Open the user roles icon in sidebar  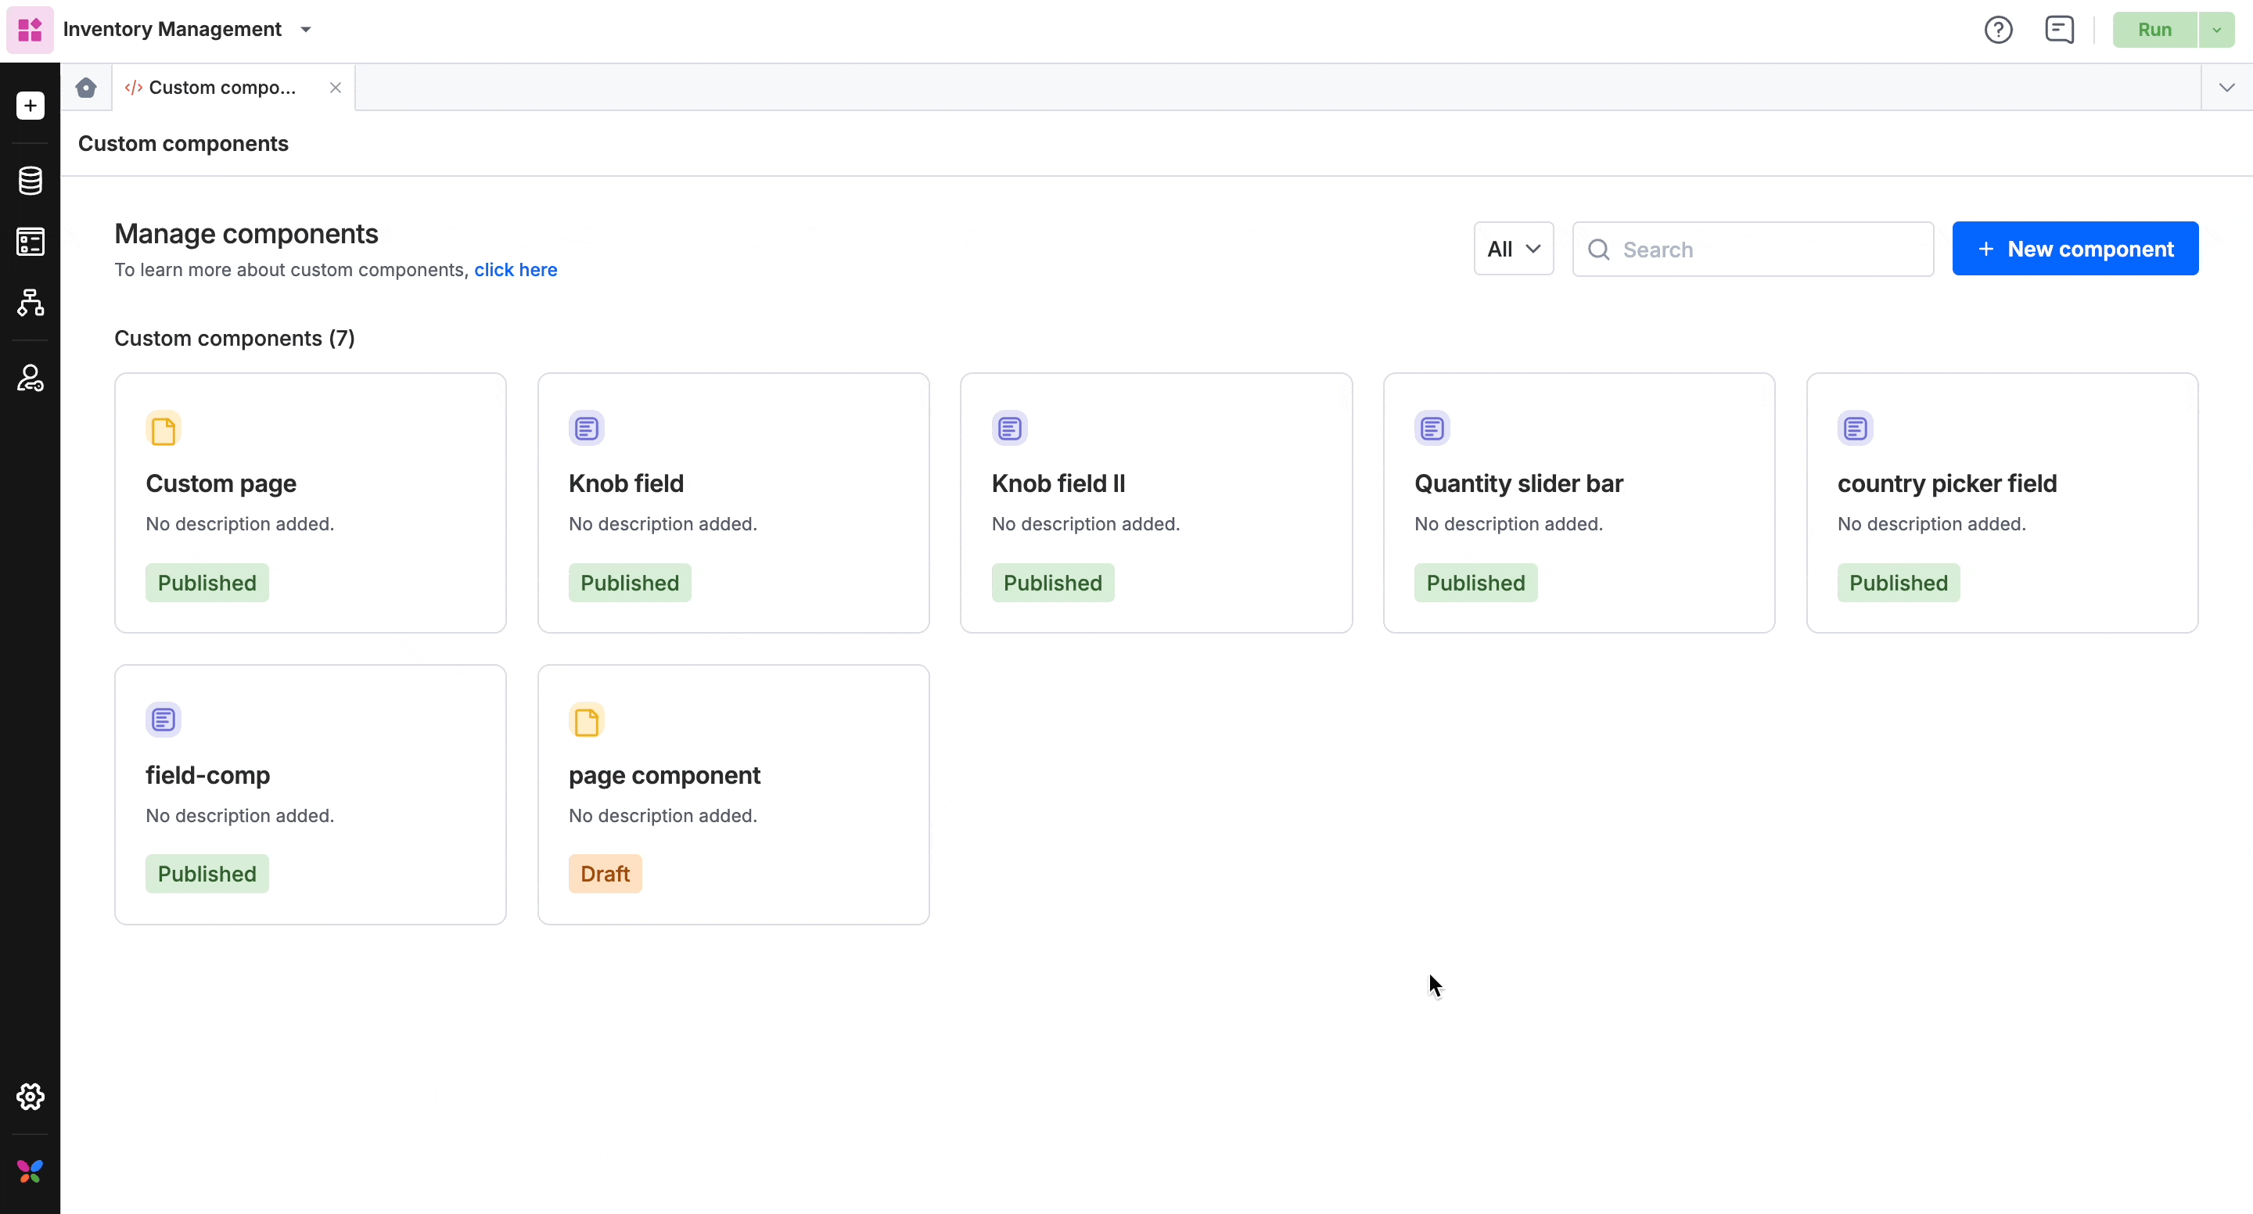pos(30,379)
